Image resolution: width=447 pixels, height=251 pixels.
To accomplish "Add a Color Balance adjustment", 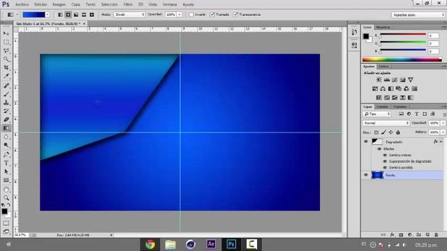I will tap(383, 89).
